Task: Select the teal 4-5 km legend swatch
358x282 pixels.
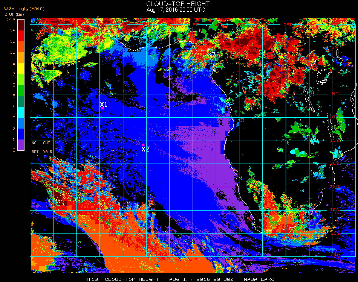Action: [x=21, y=102]
